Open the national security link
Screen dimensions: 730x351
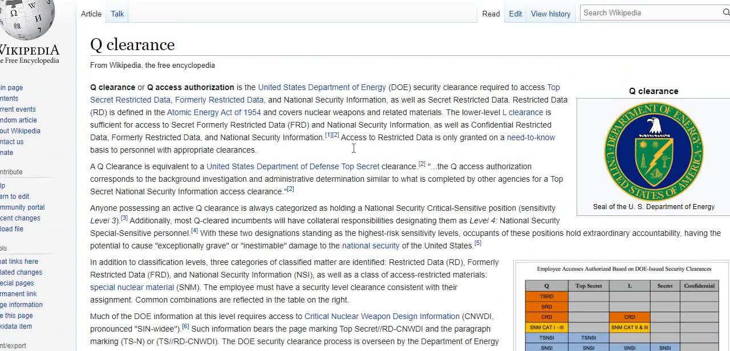point(371,246)
